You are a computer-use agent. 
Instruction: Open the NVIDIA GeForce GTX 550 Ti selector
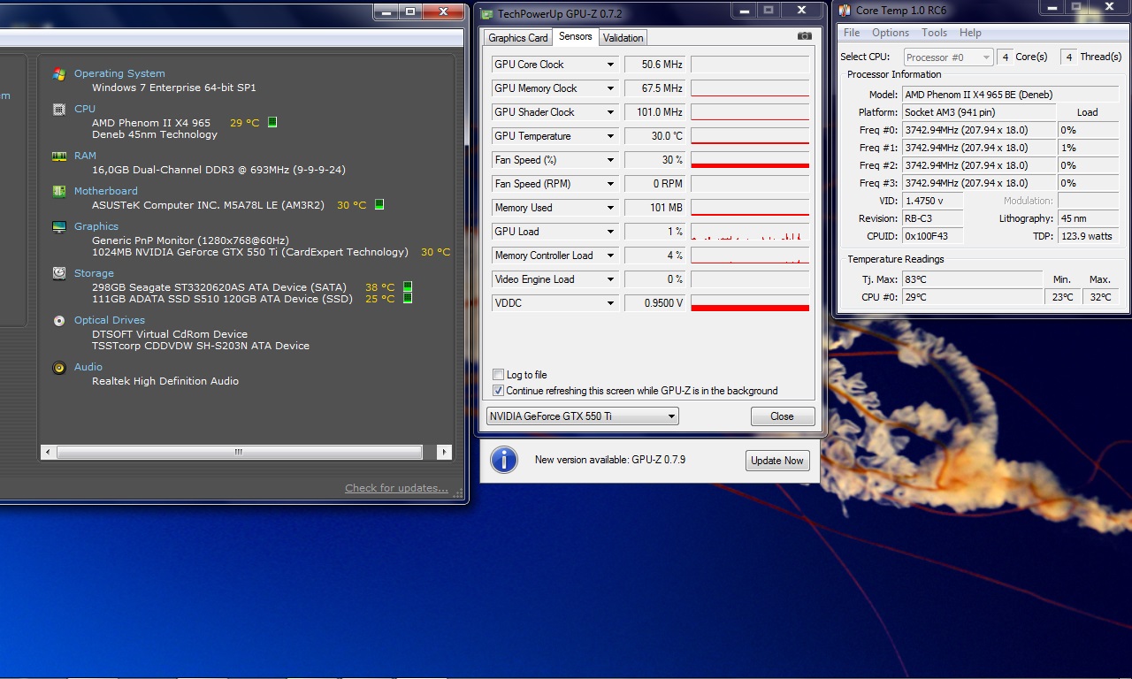click(583, 416)
